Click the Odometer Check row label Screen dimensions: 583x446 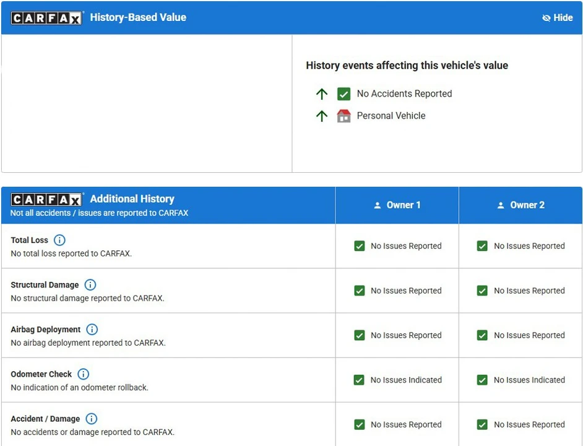pyautogui.click(x=41, y=374)
